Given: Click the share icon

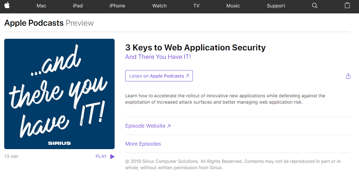Looking at the screenshot, I should point(348,76).
